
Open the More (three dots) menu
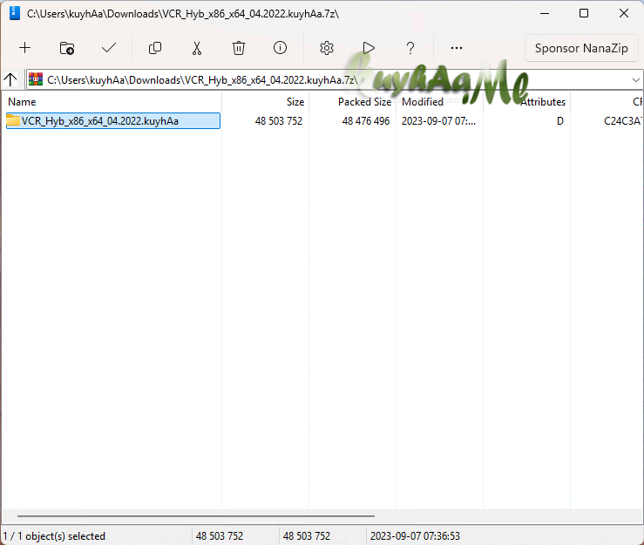(x=457, y=48)
